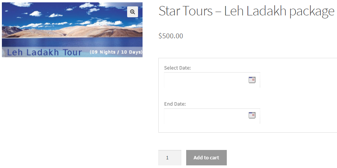Focus the End Date input field
The height and width of the screenshot is (168, 337).
(x=205, y=116)
